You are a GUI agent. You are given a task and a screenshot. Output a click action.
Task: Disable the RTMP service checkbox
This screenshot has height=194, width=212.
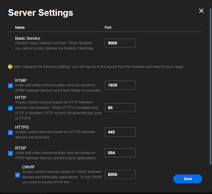[x=10, y=86]
